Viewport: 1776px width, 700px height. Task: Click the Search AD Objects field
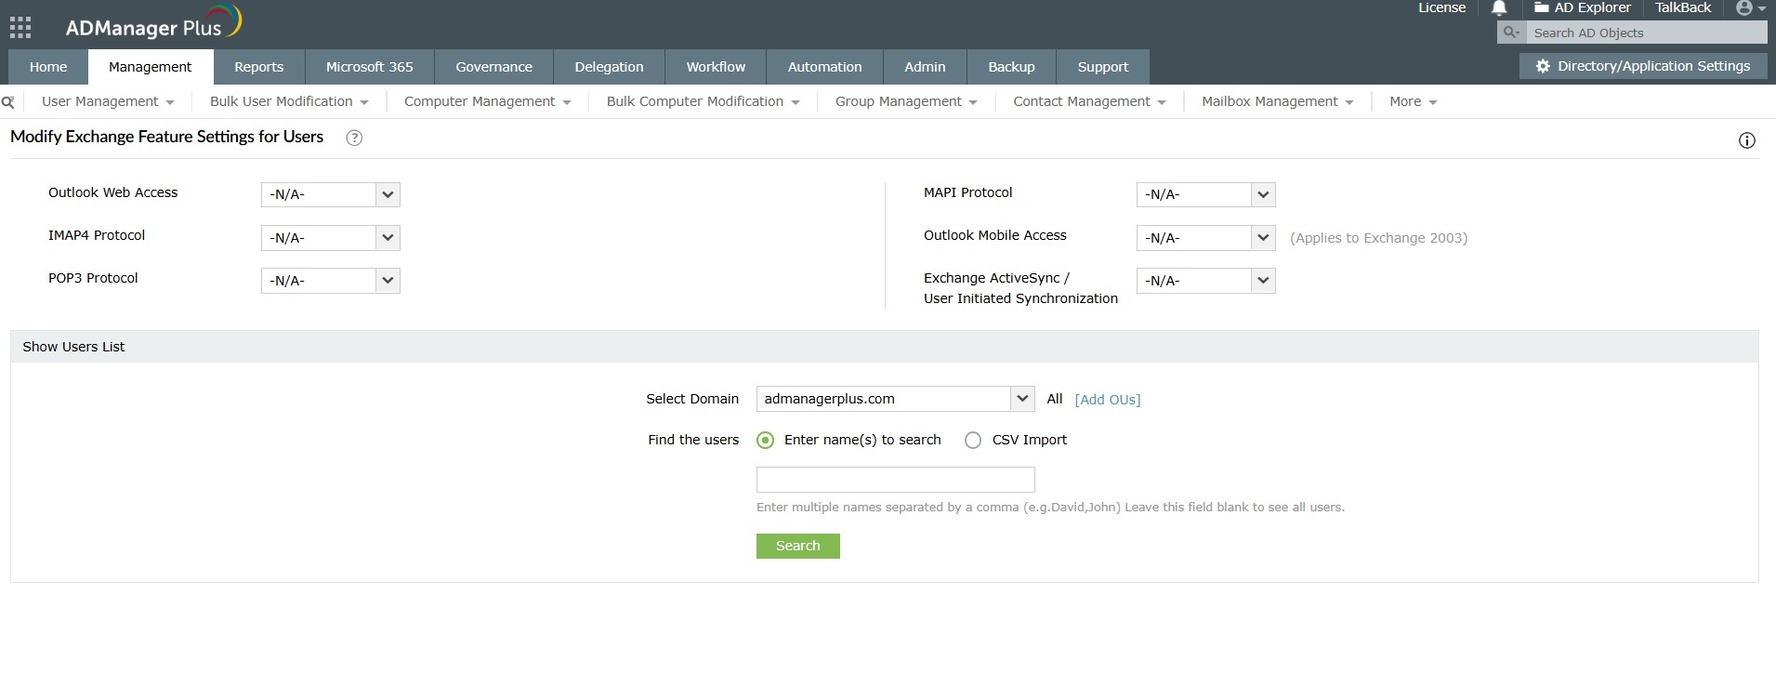pyautogui.click(x=1645, y=33)
